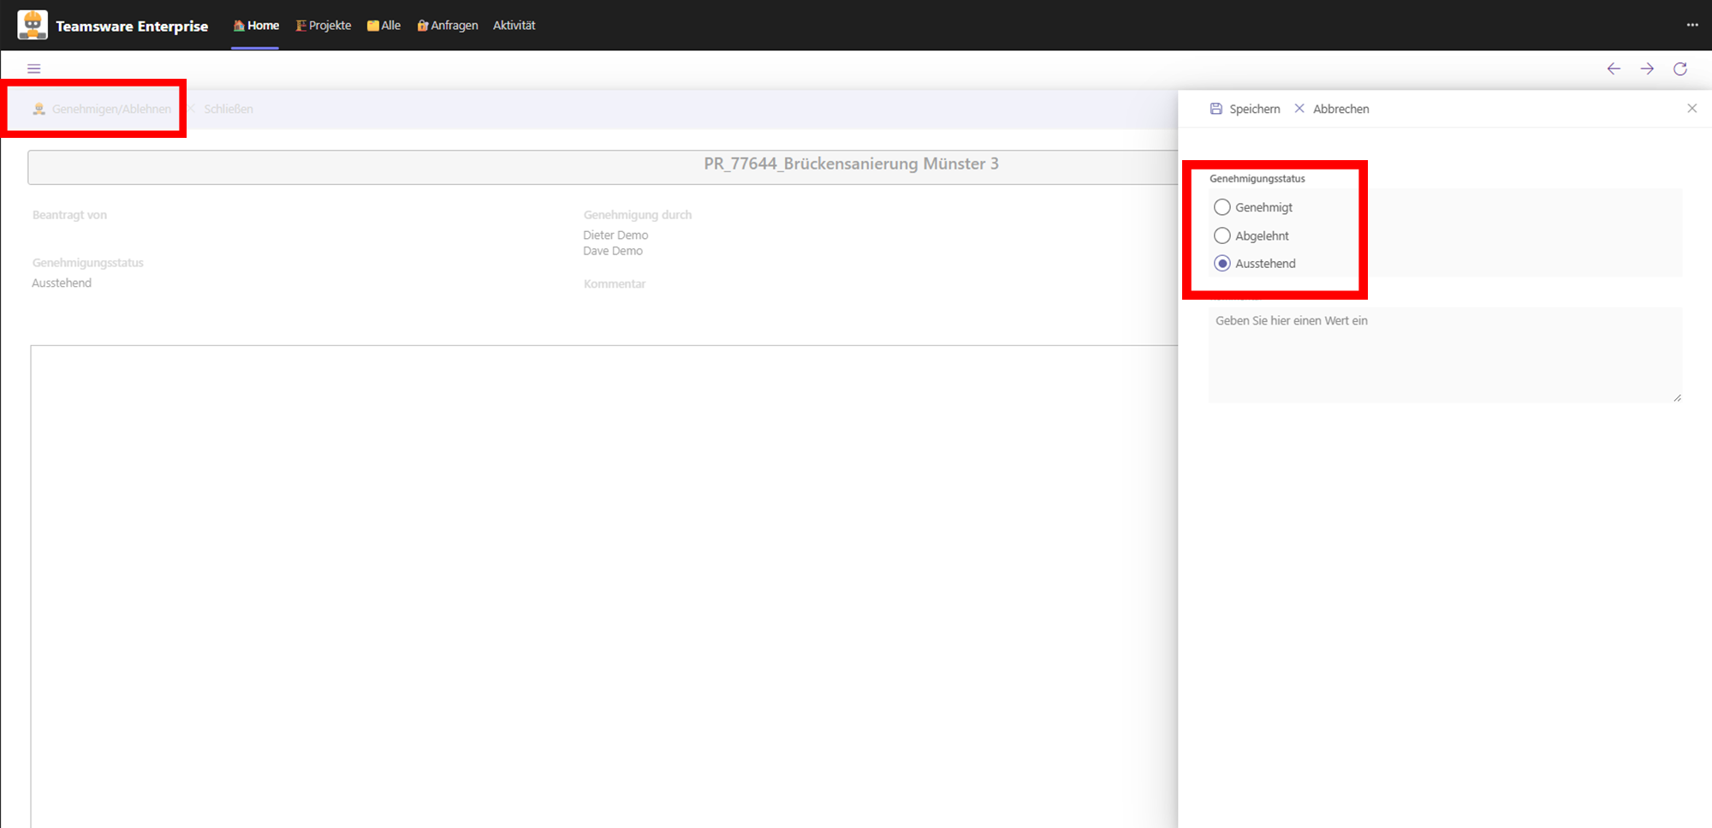1712x828 pixels.
Task: Click the Genehmigen/Ablehnen button
Action: click(103, 109)
